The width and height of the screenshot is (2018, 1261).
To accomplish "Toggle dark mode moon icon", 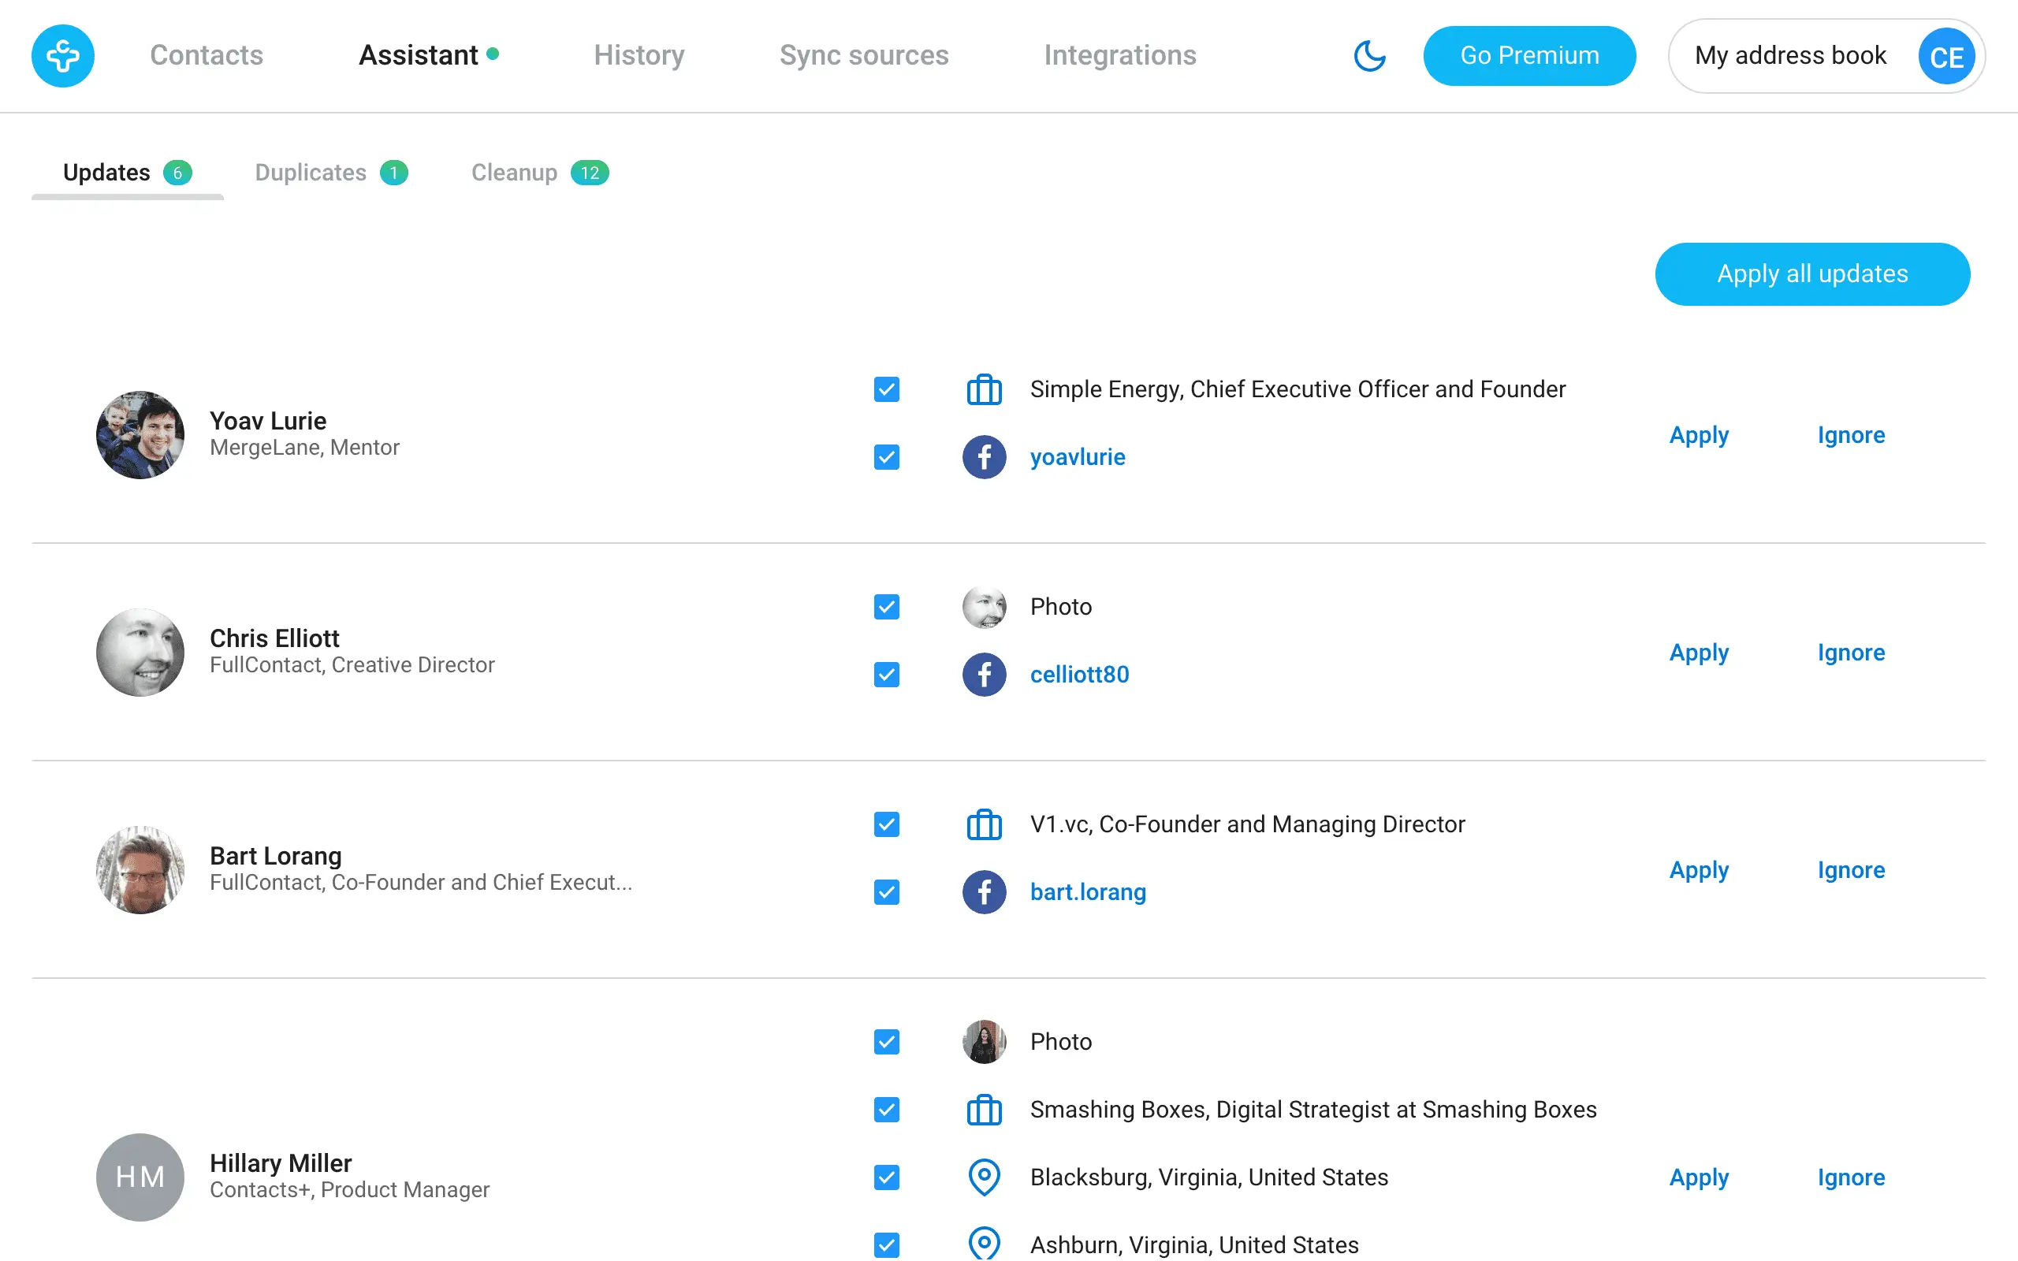I will pyautogui.click(x=1368, y=56).
